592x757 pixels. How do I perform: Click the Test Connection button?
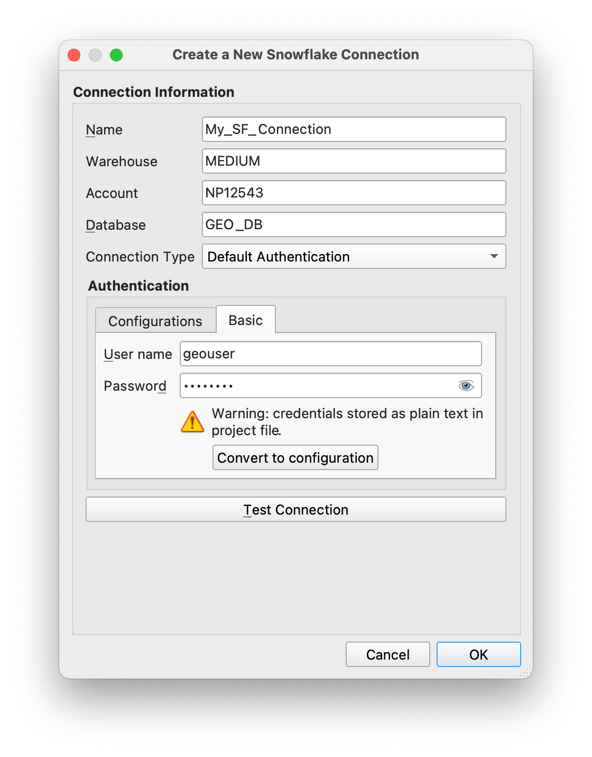(296, 509)
